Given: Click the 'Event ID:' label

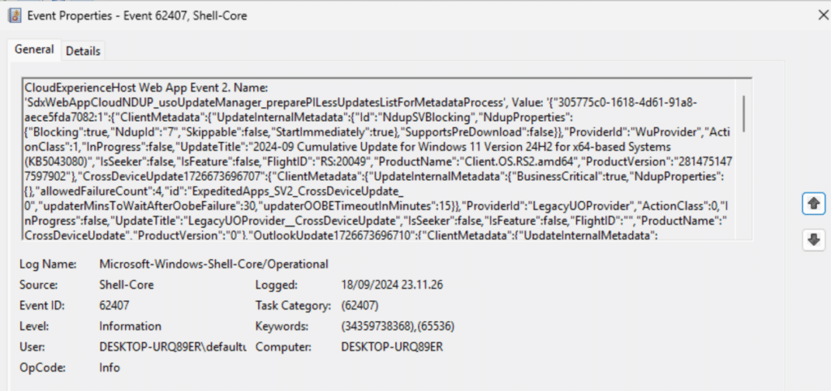Looking at the screenshot, I should point(42,305).
